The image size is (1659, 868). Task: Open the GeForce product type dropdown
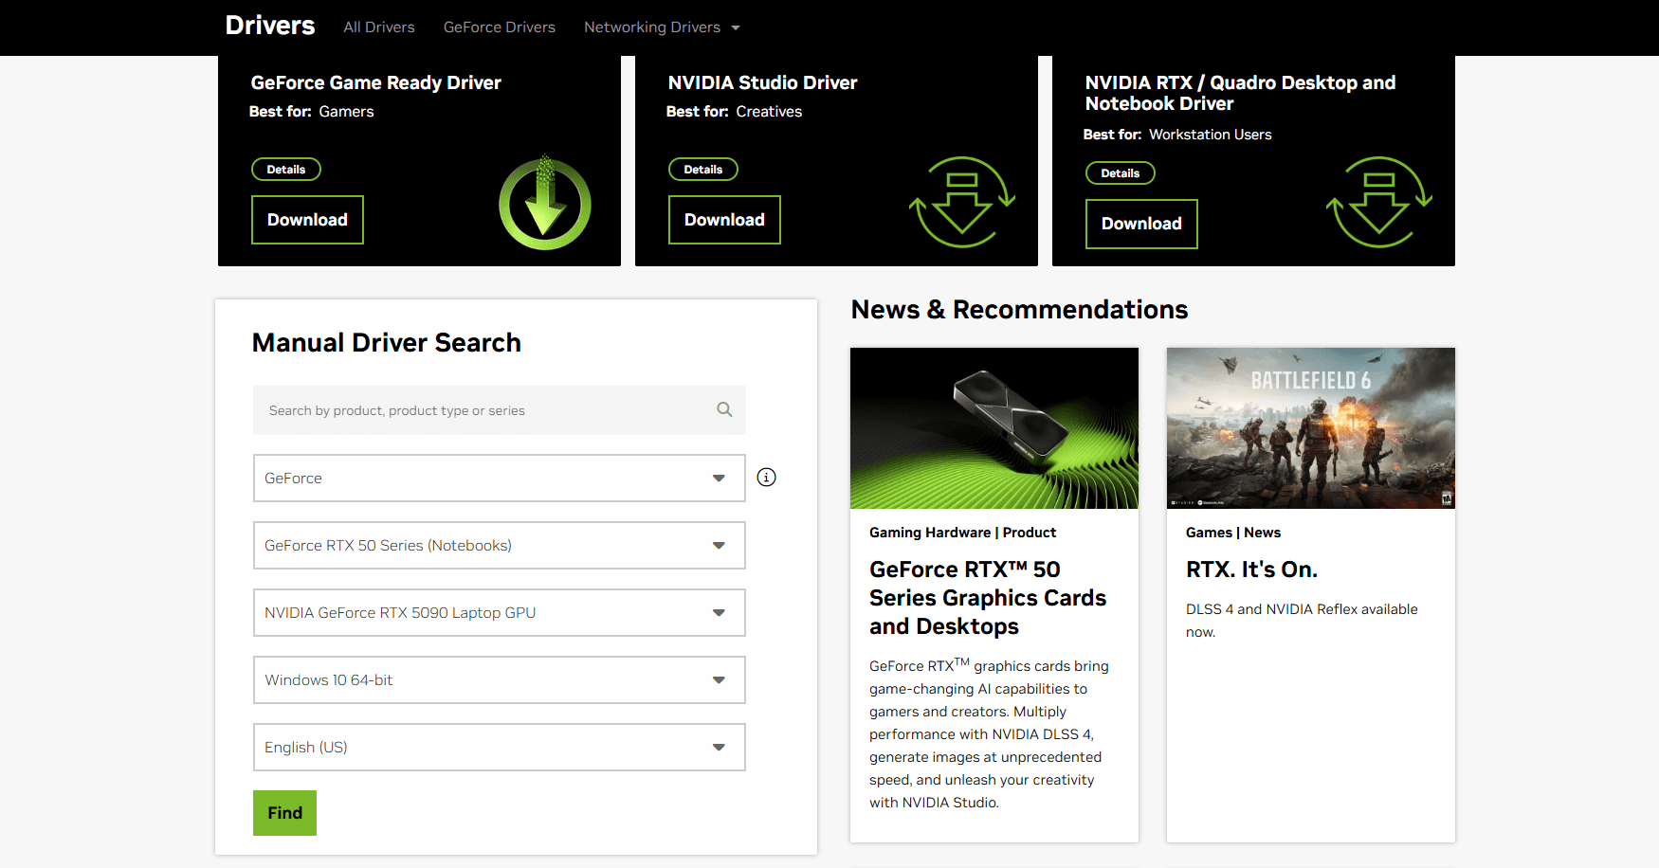pos(500,479)
